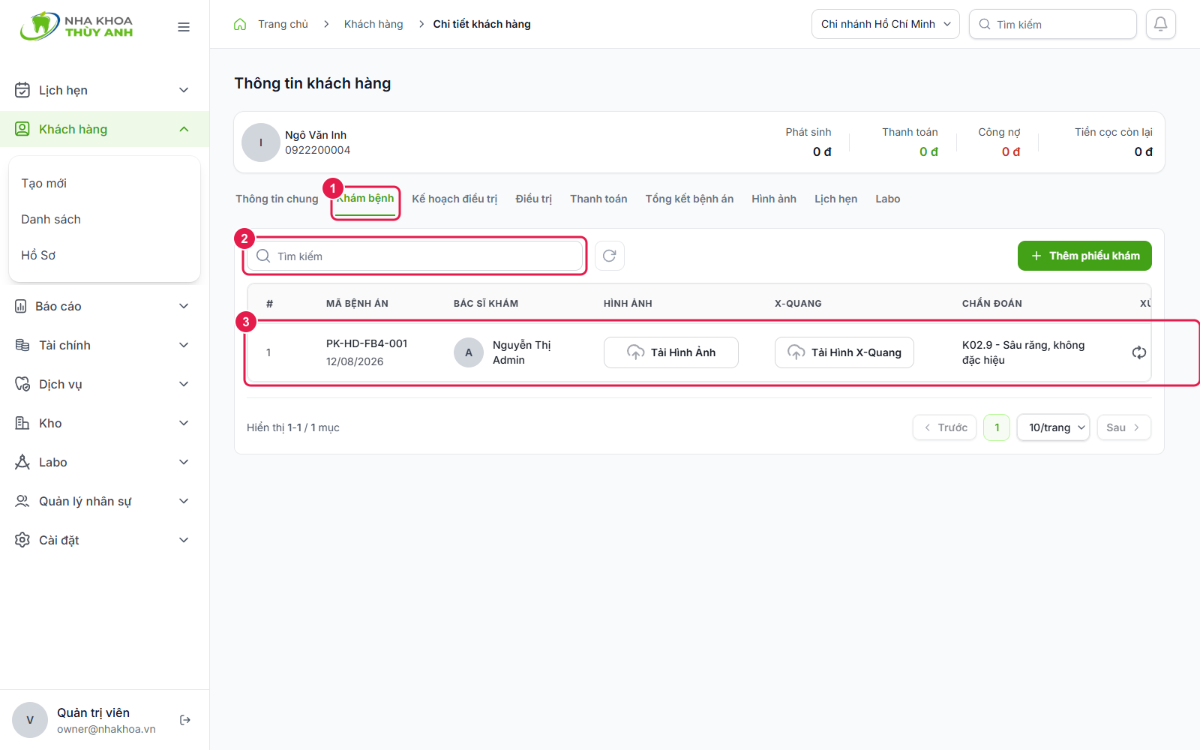Collapse the Khách hàng menu chevron
The width and height of the screenshot is (1200, 750).
pyautogui.click(x=184, y=129)
